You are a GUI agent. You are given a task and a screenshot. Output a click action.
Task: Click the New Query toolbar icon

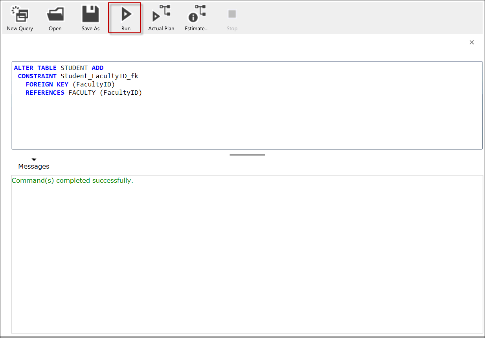click(x=20, y=16)
